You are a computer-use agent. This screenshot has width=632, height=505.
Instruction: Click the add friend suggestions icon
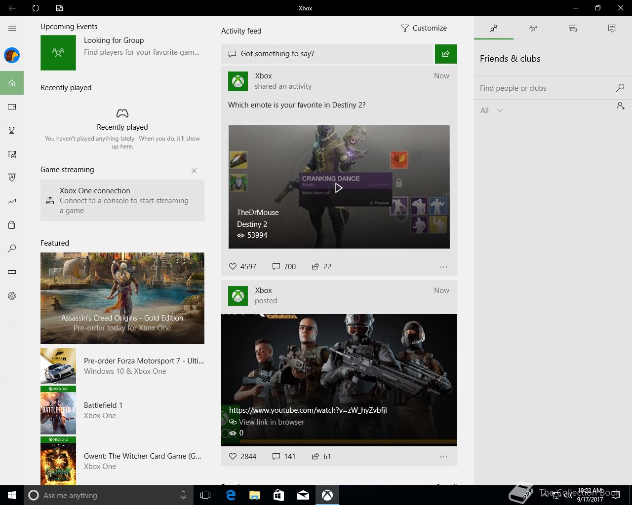click(x=621, y=106)
